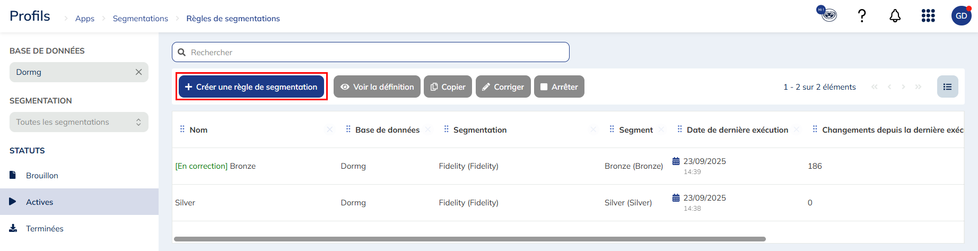Screen dimensions: 978x251
Task: Toggle the list view icon button
Action: tap(947, 87)
